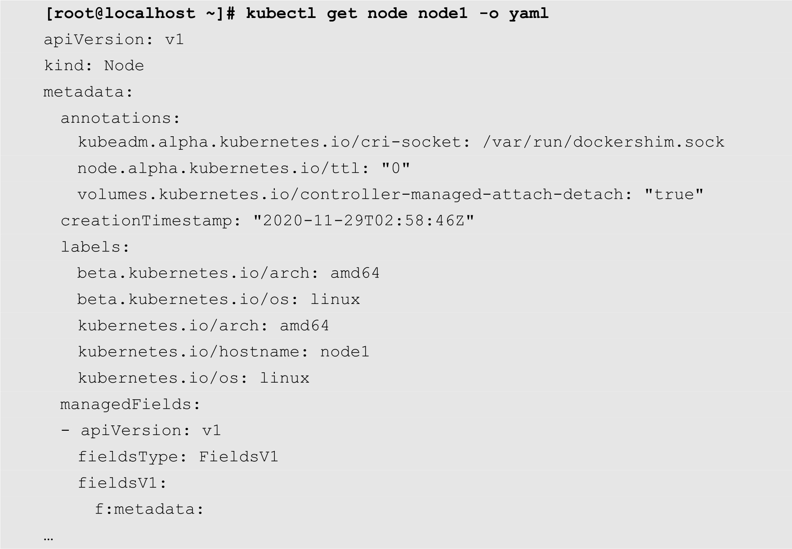Click the kind: Node line
The height and width of the screenshot is (549, 792).
[x=94, y=66]
